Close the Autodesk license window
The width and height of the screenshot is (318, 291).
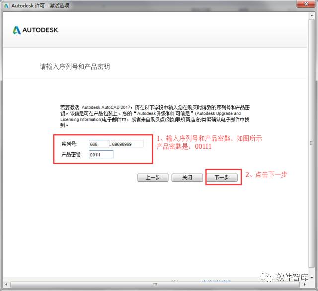tap(306, 4)
